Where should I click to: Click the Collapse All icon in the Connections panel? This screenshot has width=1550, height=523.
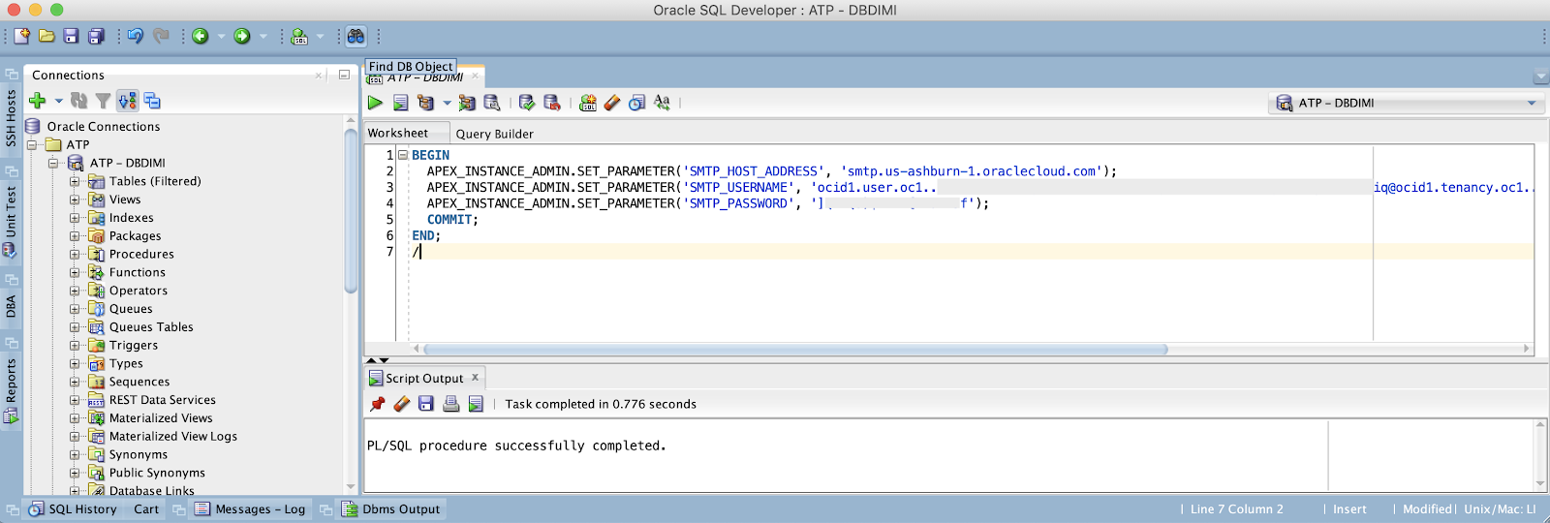152,101
